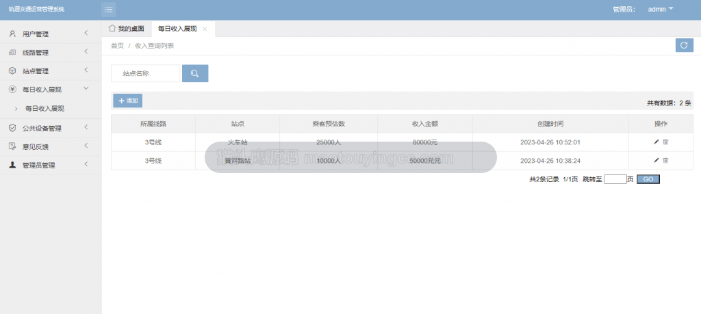Image resolution: width=701 pixels, height=314 pixels.
Task: Click the 2023-04-26 10:38:24 cell
Action: click(x=550, y=161)
